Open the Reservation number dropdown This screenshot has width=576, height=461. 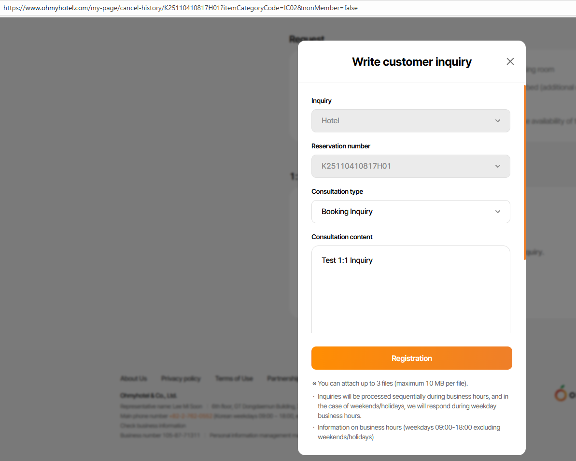410,166
